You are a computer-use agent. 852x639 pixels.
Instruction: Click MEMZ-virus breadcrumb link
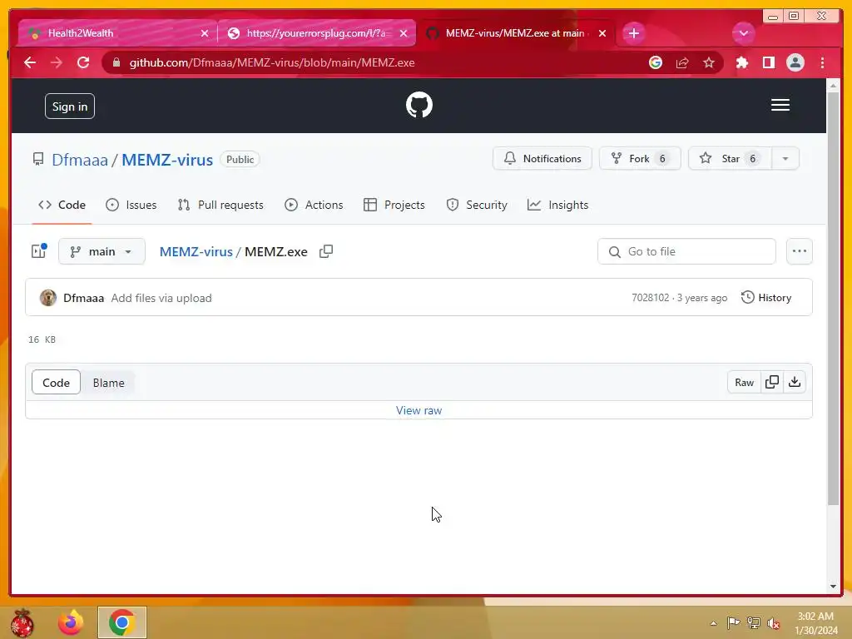click(196, 251)
